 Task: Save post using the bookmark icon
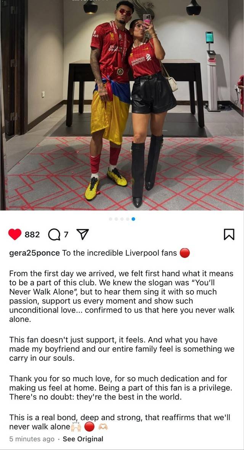coord(229,234)
